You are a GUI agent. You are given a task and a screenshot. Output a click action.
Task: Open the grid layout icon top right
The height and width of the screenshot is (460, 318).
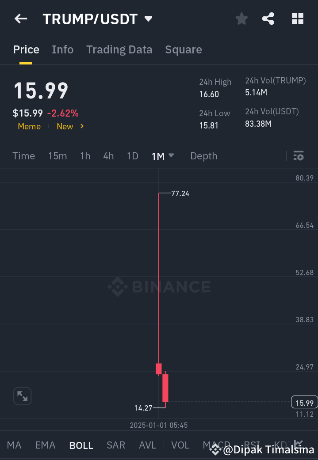(297, 19)
